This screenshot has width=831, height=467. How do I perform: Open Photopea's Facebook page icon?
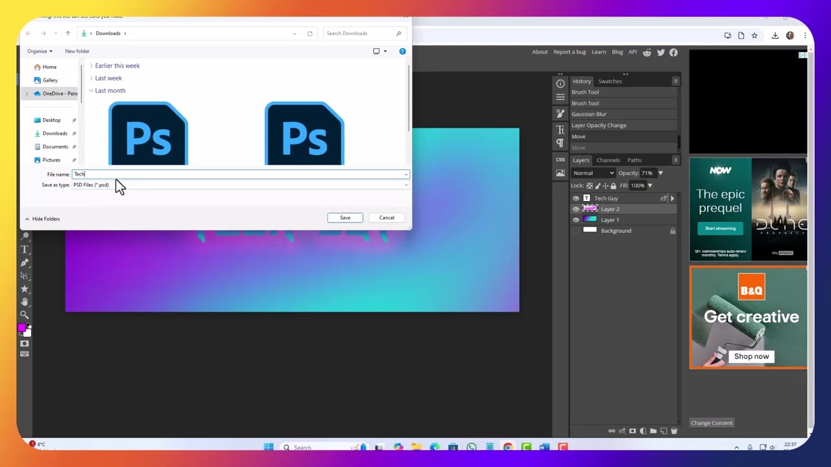pyautogui.click(x=673, y=53)
